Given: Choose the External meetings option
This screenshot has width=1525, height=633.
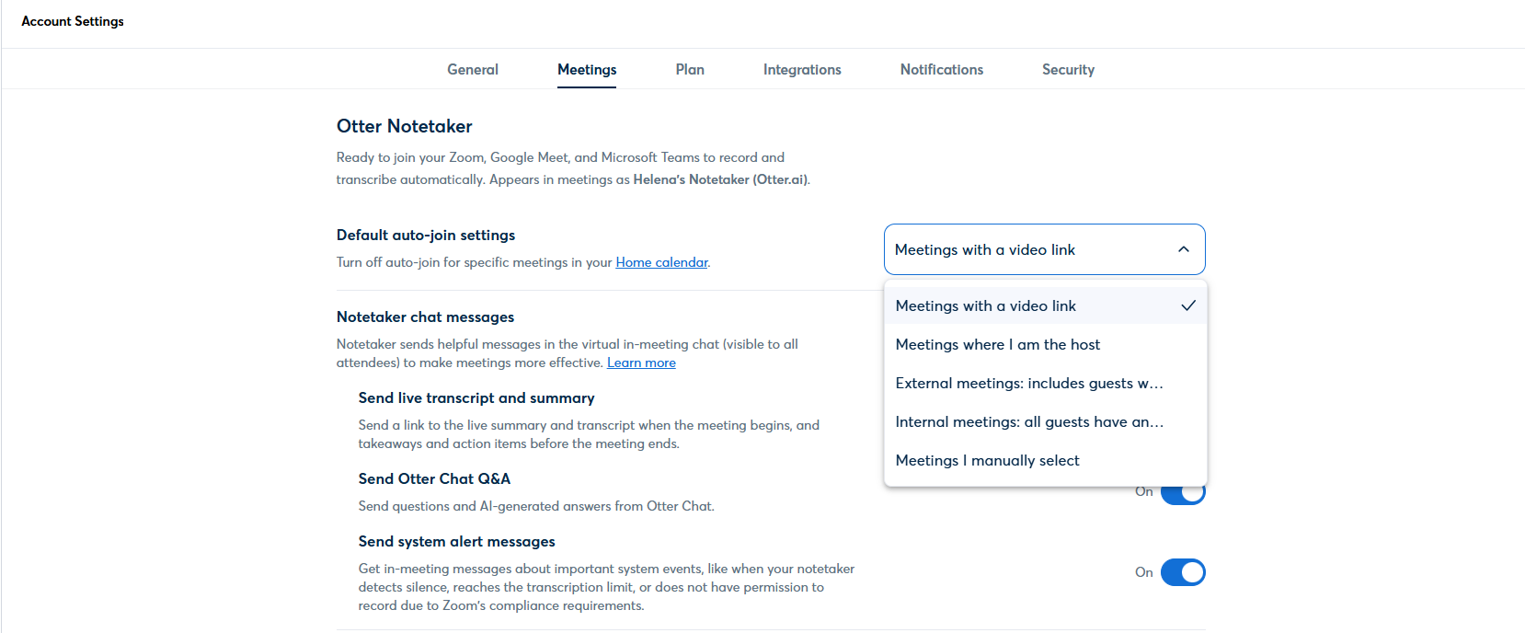Looking at the screenshot, I should pos(1028,383).
